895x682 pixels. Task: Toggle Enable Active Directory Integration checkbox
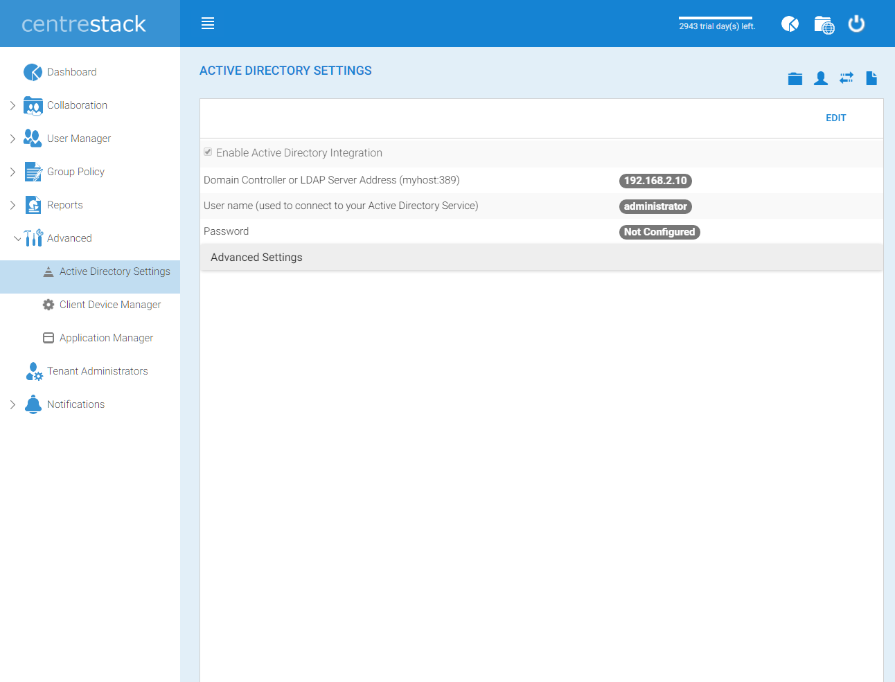point(208,152)
